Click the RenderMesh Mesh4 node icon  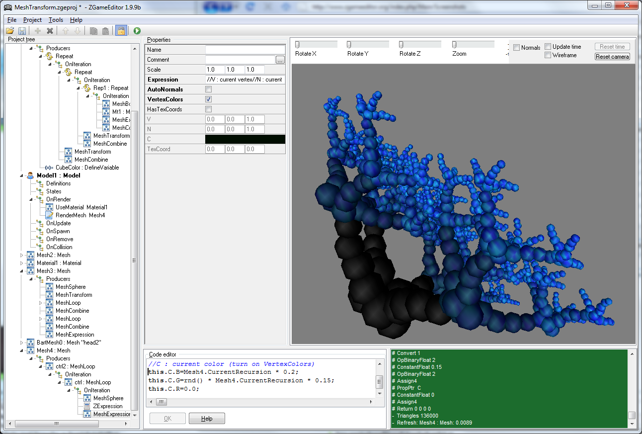(49, 215)
